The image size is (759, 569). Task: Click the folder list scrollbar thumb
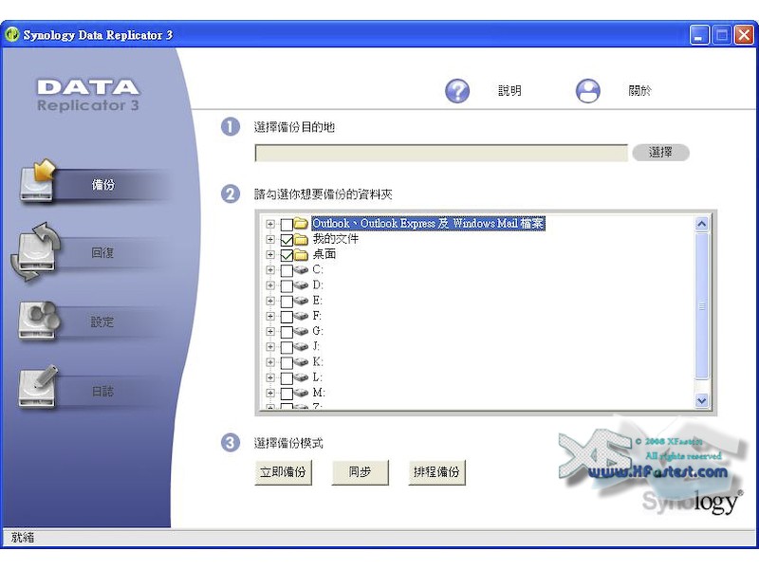click(701, 305)
